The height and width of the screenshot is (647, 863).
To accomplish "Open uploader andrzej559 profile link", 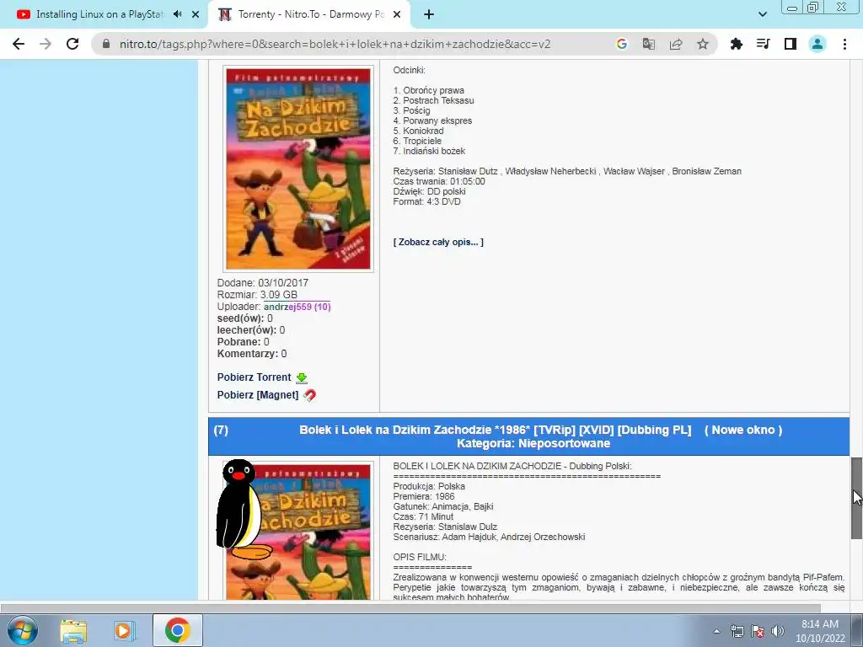I will click(297, 307).
